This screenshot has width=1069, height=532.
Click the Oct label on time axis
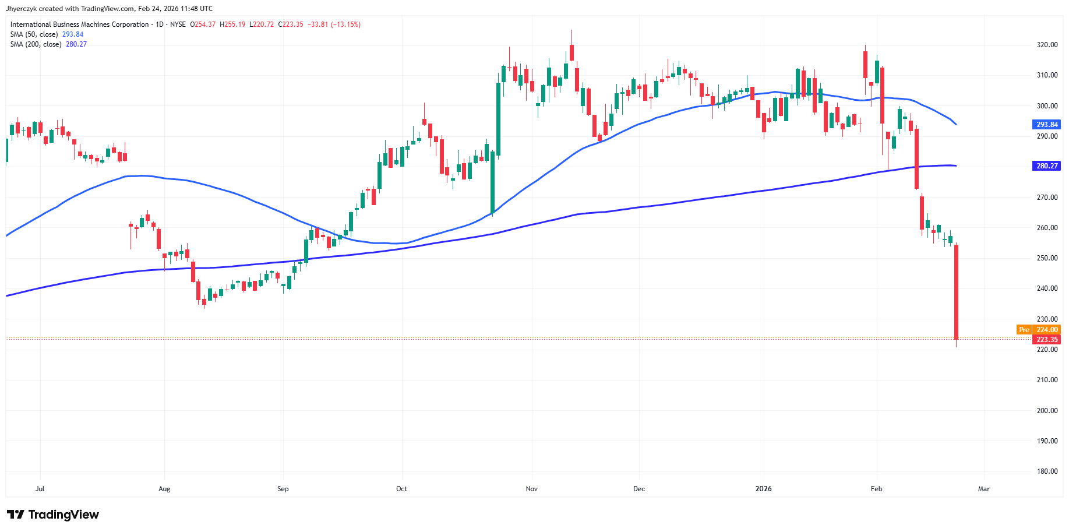tap(402, 489)
